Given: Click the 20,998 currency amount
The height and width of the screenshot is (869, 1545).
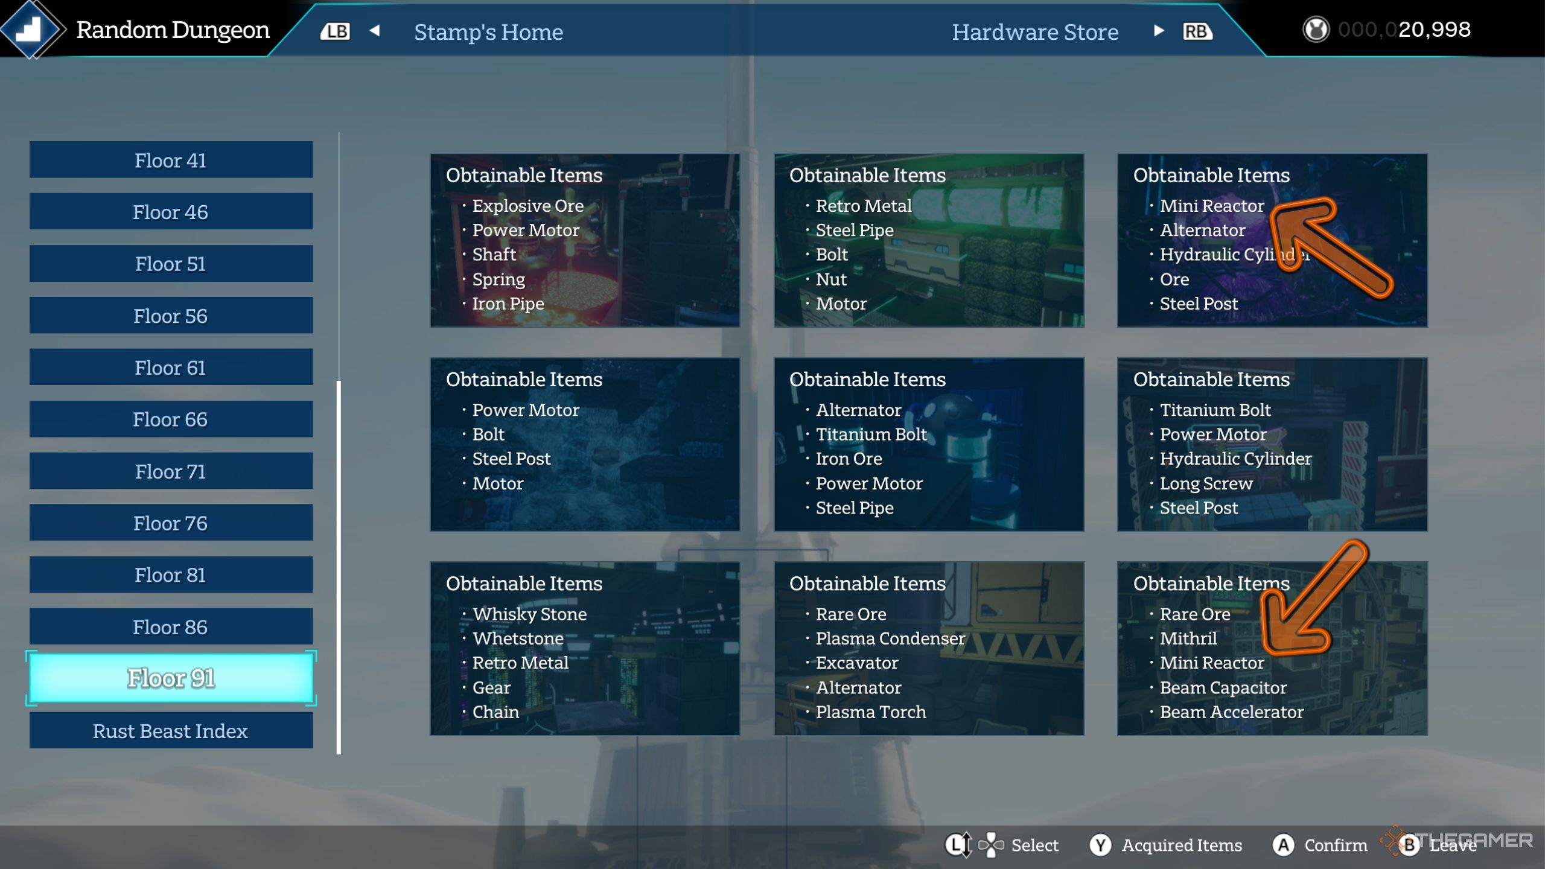Looking at the screenshot, I should point(1435,30).
